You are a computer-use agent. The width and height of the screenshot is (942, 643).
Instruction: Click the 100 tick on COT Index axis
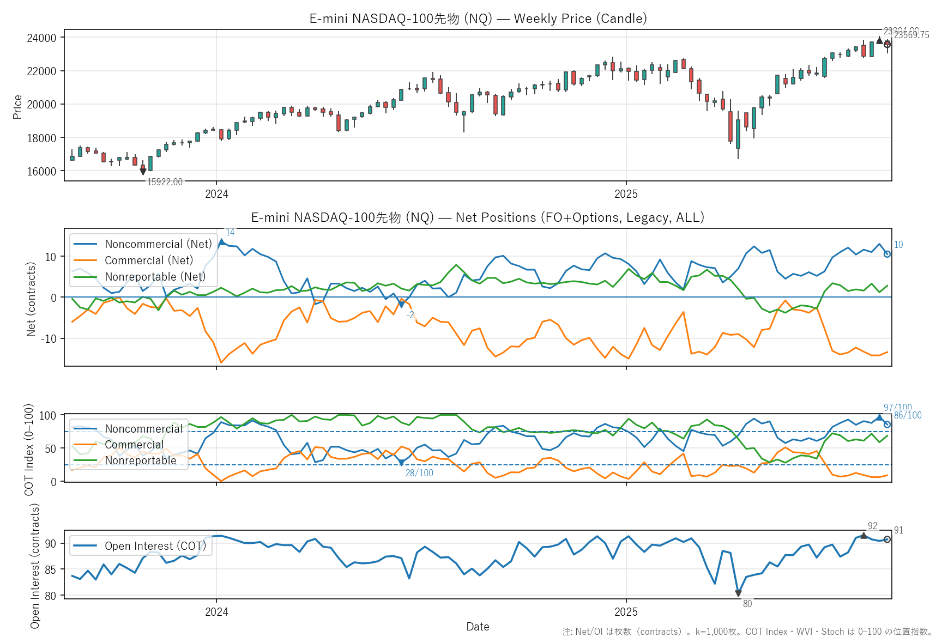coord(48,416)
